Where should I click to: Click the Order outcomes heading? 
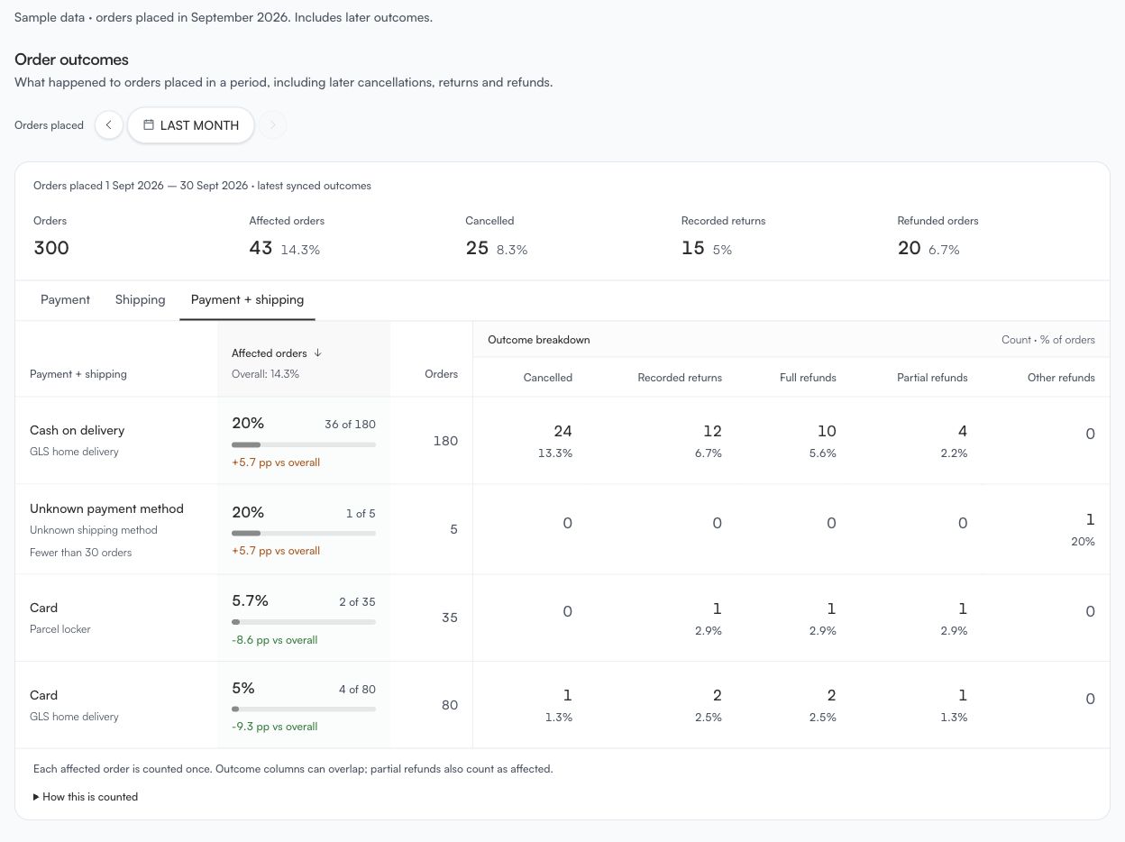click(x=71, y=59)
